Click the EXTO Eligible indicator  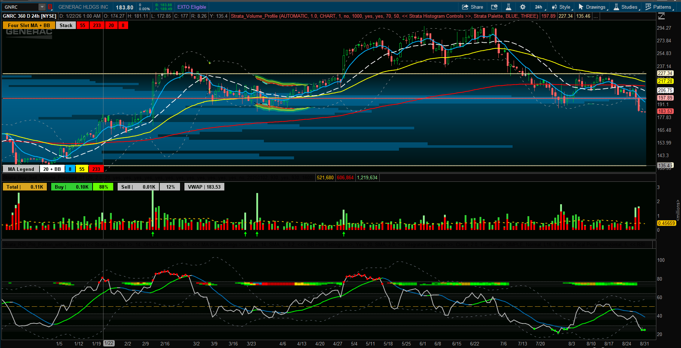[x=192, y=7]
